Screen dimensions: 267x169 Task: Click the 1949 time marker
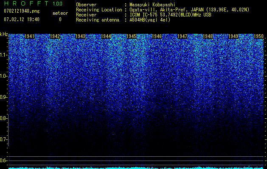click(233, 36)
